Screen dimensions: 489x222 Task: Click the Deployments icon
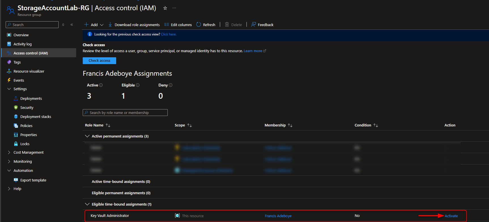pyautogui.click(x=16, y=98)
